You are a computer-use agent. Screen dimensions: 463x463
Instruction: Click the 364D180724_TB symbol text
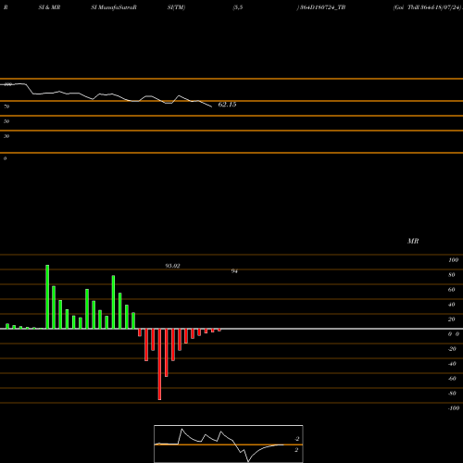[x=322, y=7]
